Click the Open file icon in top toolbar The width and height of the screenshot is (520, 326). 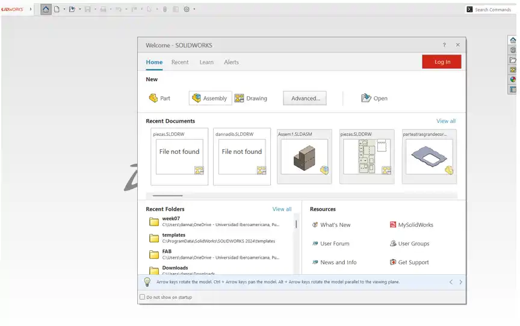pyautogui.click(x=72, y=9)
